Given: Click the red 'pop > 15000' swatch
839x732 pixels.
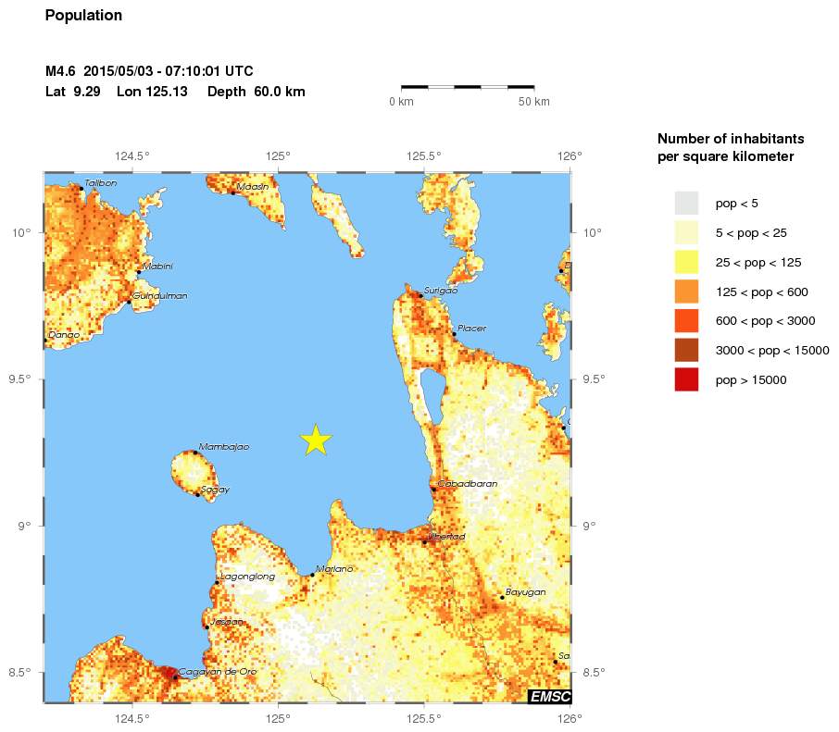Looking at the screenshot, I should click(x=686, y=379).
